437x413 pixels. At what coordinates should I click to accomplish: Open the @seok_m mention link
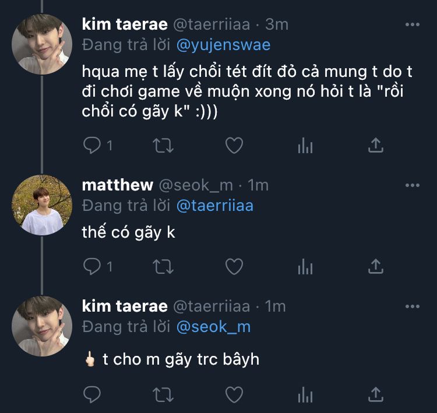[x=213, y=326]
